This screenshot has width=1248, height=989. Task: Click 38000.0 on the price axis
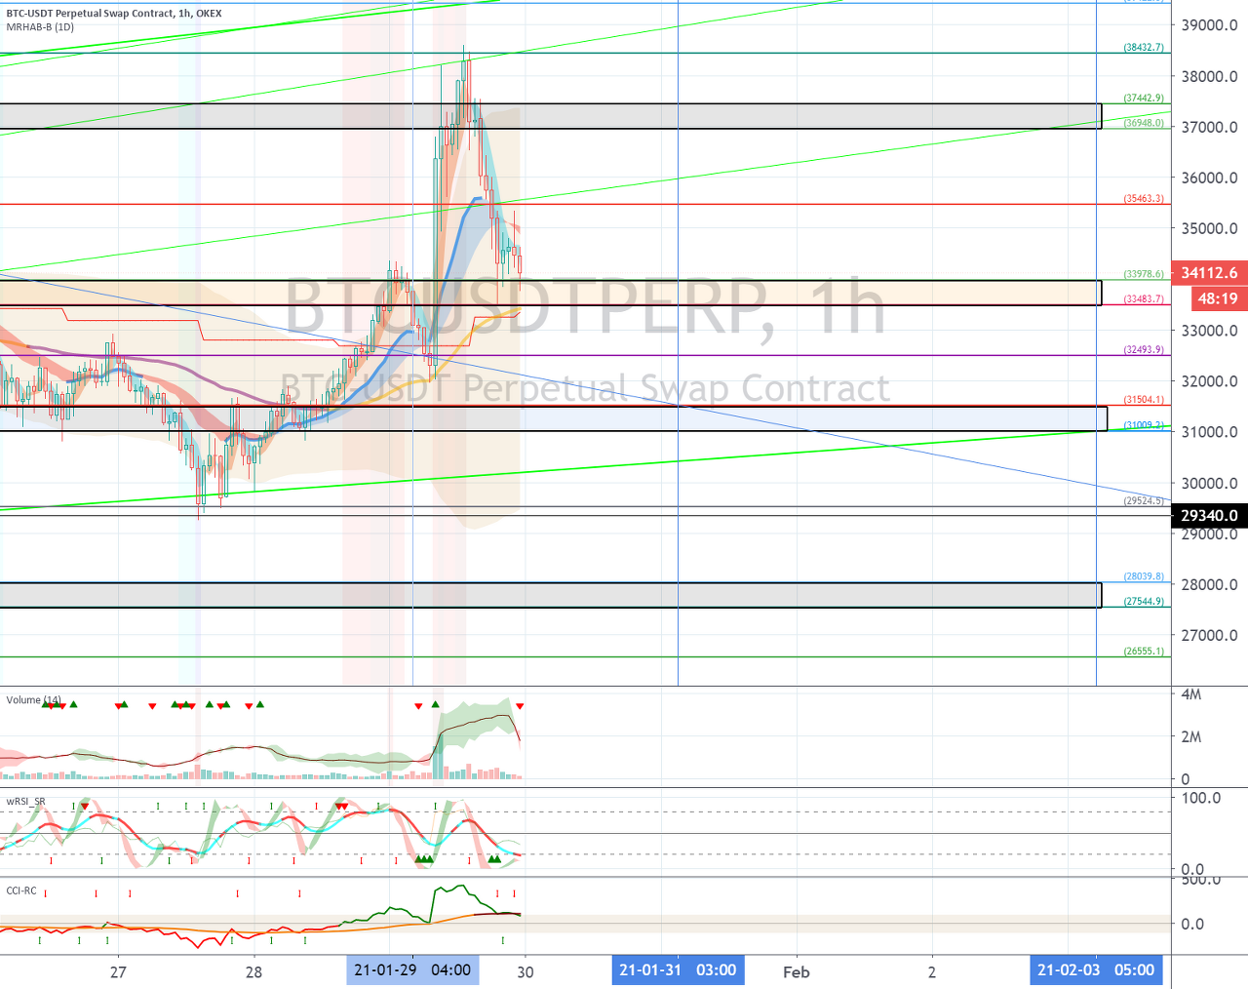point(1209,76)
